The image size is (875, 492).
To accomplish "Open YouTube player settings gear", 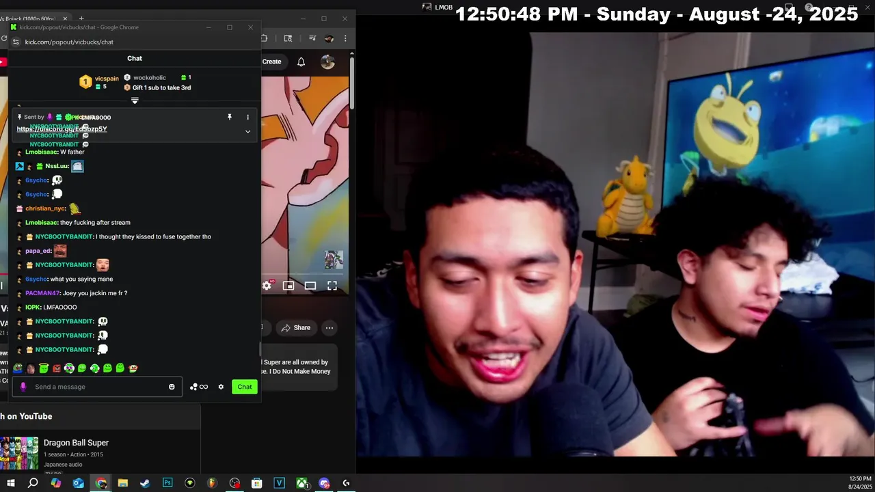I will click(x=267, y=286).
